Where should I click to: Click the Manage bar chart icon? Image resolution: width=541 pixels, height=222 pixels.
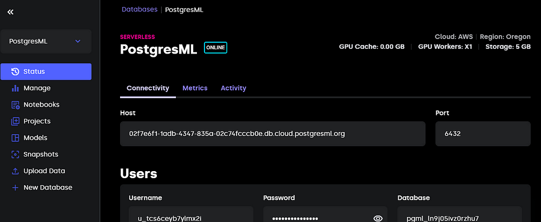coord(15,88)
